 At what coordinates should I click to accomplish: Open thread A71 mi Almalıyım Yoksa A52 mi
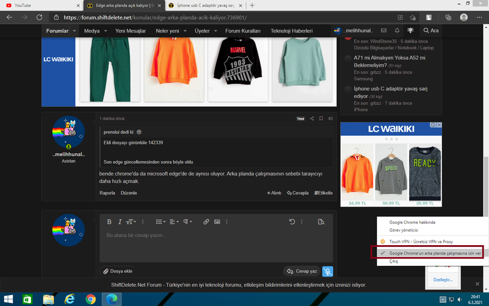point(390,61)
